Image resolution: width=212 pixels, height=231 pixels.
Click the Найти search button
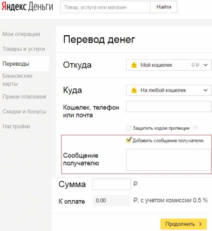click(x=164, y=7)
